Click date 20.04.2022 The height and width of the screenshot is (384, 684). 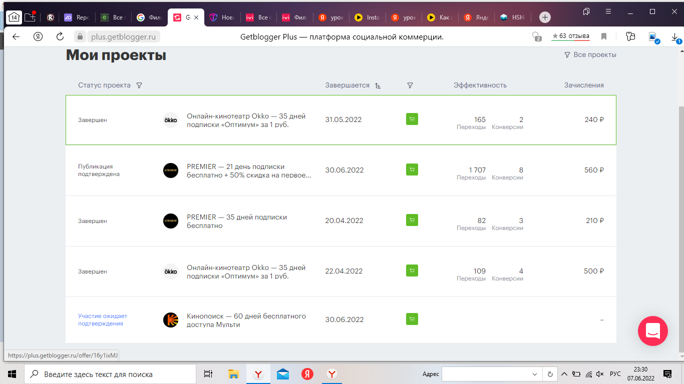tap(344, 220)
